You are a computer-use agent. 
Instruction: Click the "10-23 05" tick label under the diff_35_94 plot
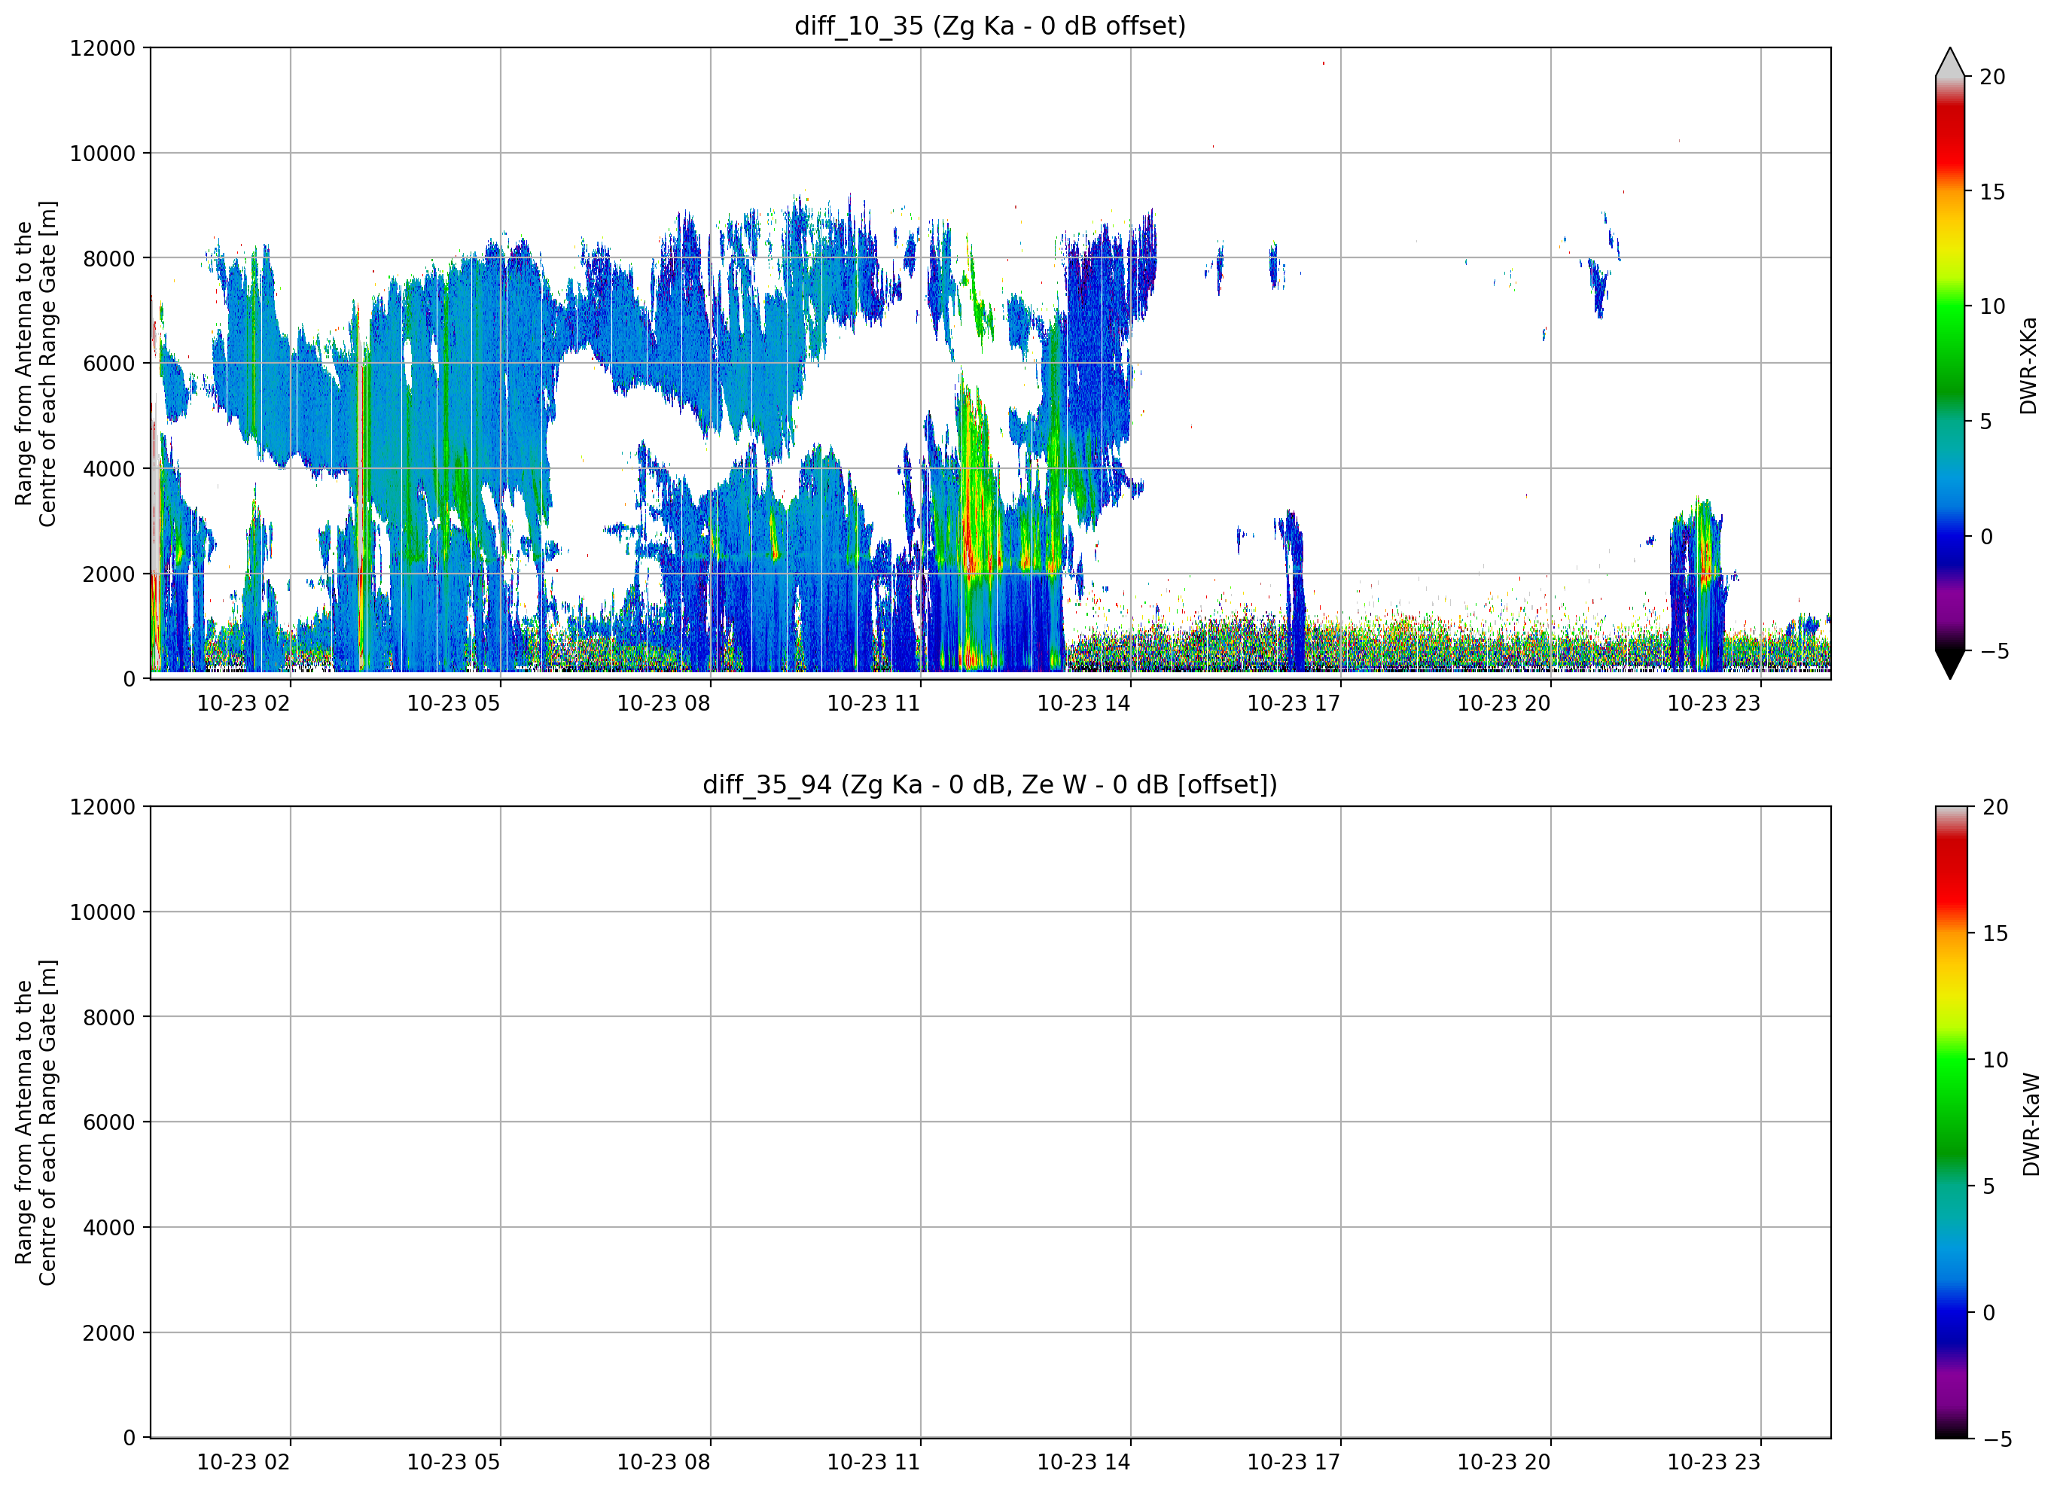pos(453,1463)
